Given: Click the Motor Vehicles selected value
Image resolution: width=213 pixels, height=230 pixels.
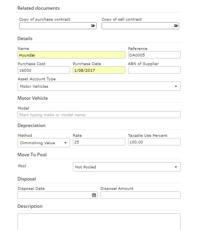Looking at the screenshot, I should pos(34,86).
